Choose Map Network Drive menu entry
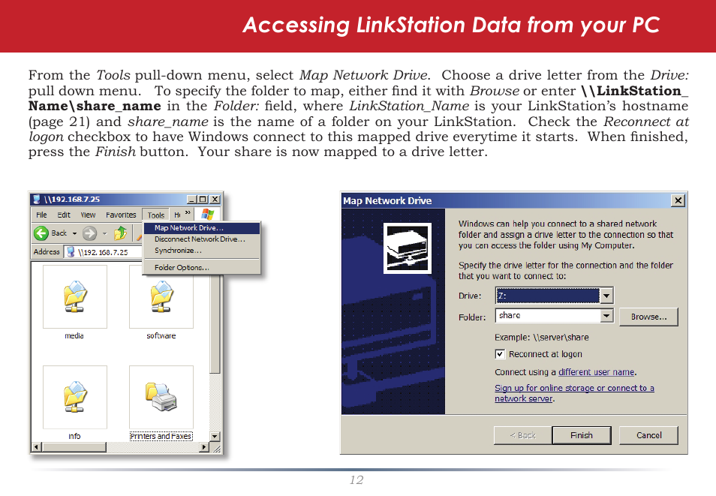 coord(202,228)
